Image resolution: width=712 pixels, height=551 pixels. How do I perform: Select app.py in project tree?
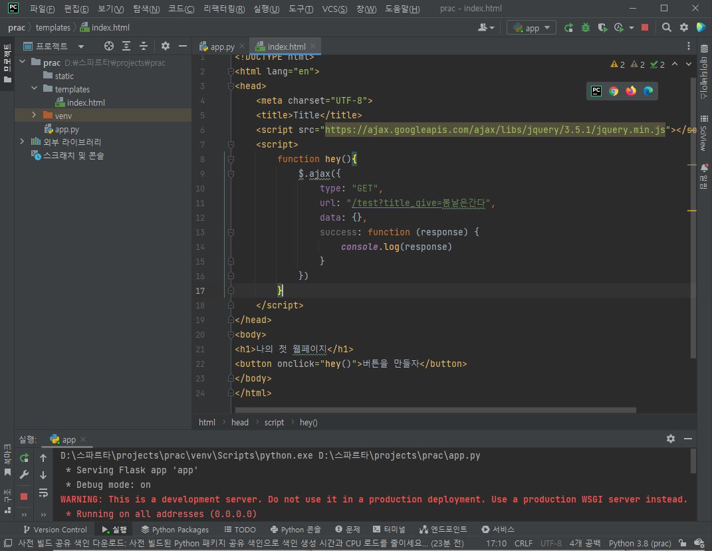pyautogui.click(x=66, y=130)
